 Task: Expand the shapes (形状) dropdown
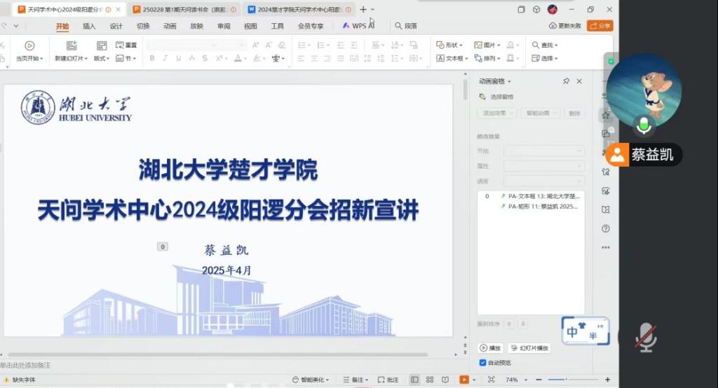coord(450,45)
